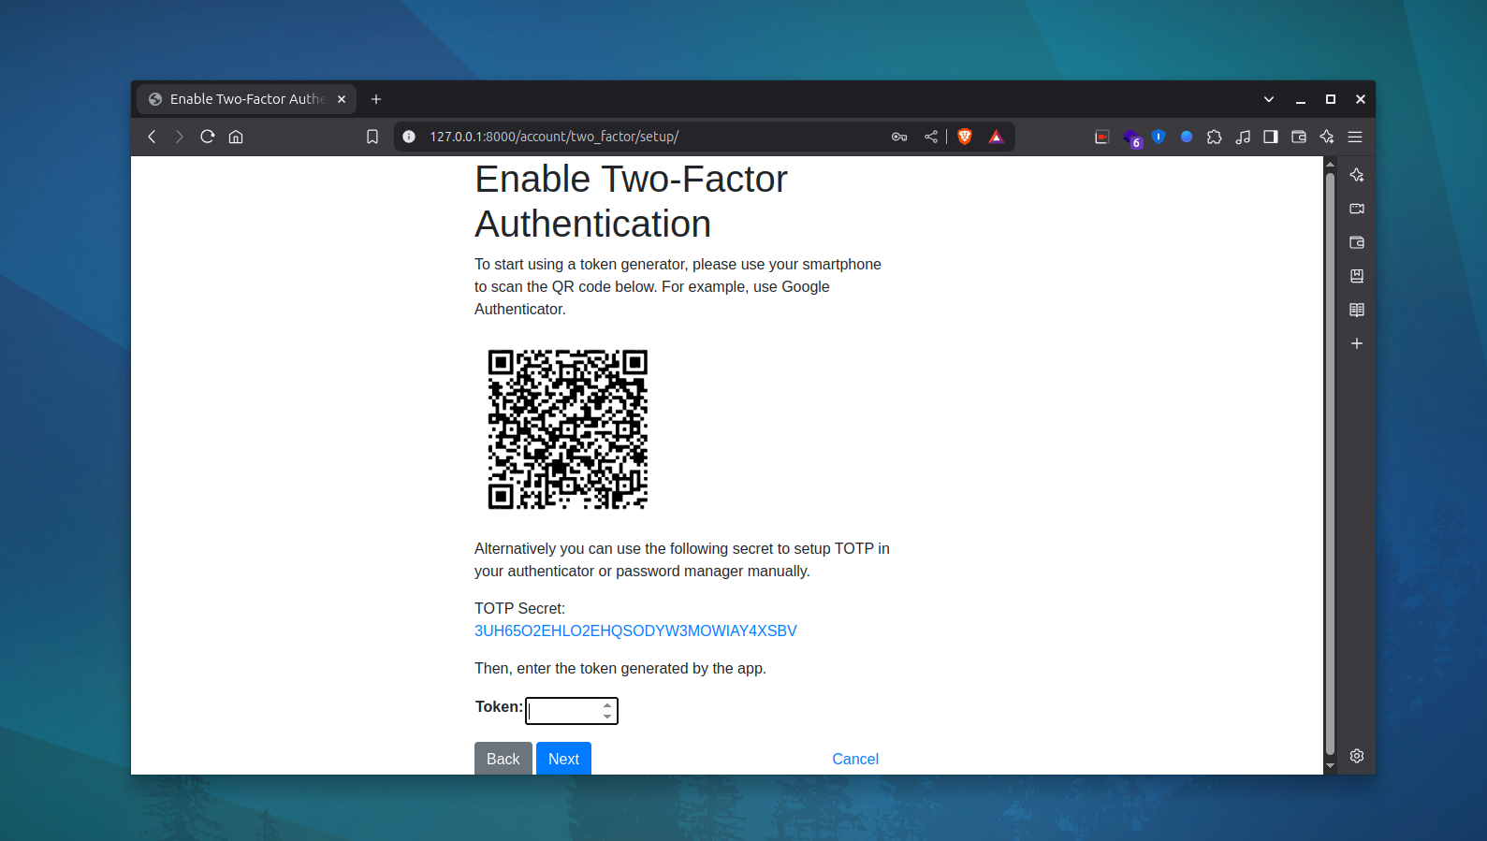This screenshot has width=1487, height=841.
Task: Click the address bar URL
Action: click(554, 137)
